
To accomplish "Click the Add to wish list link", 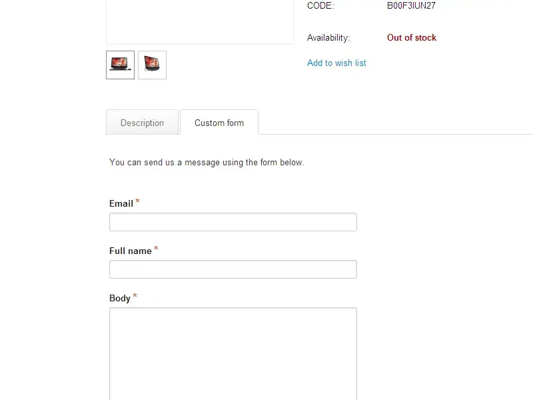I will [x=336, y=63].
